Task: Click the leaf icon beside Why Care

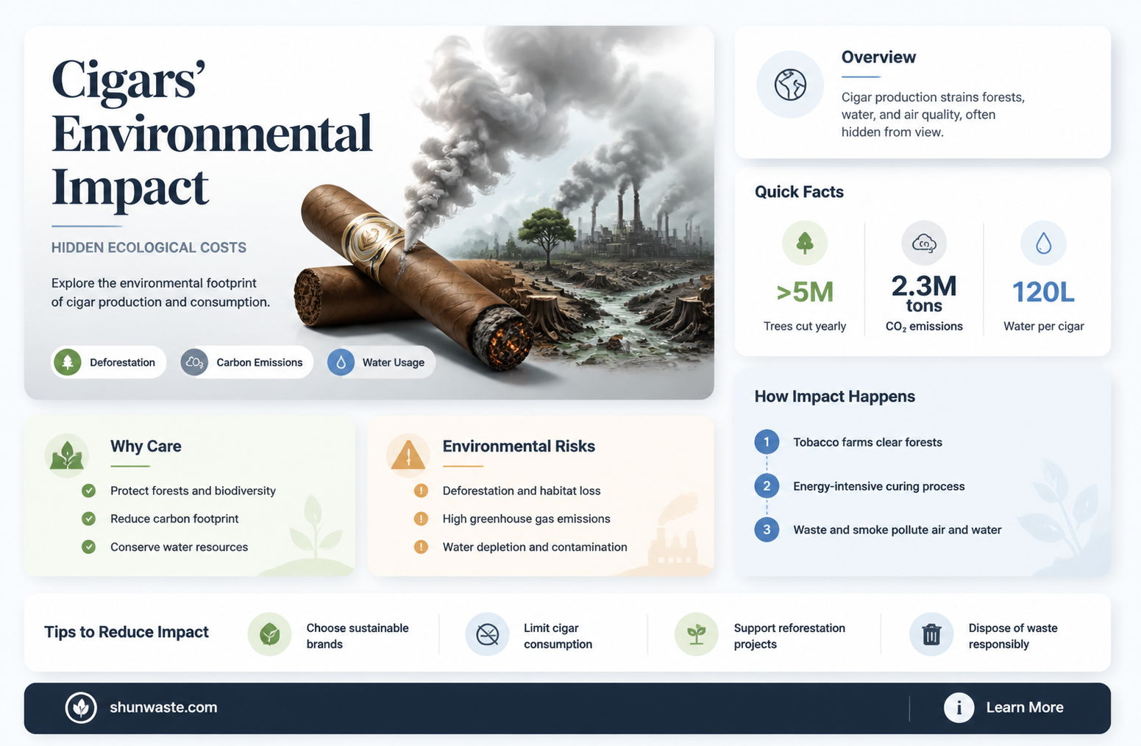Action: pyautogui.click(x=67, y=455)
